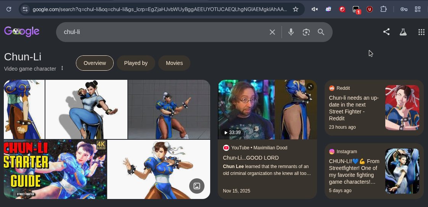
Task: Open the Reddit post's red background thumbnail
Action: point(402,107)
